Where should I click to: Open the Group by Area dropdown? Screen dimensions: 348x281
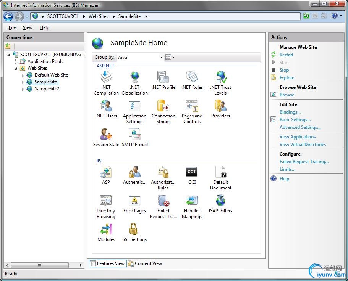140,57
